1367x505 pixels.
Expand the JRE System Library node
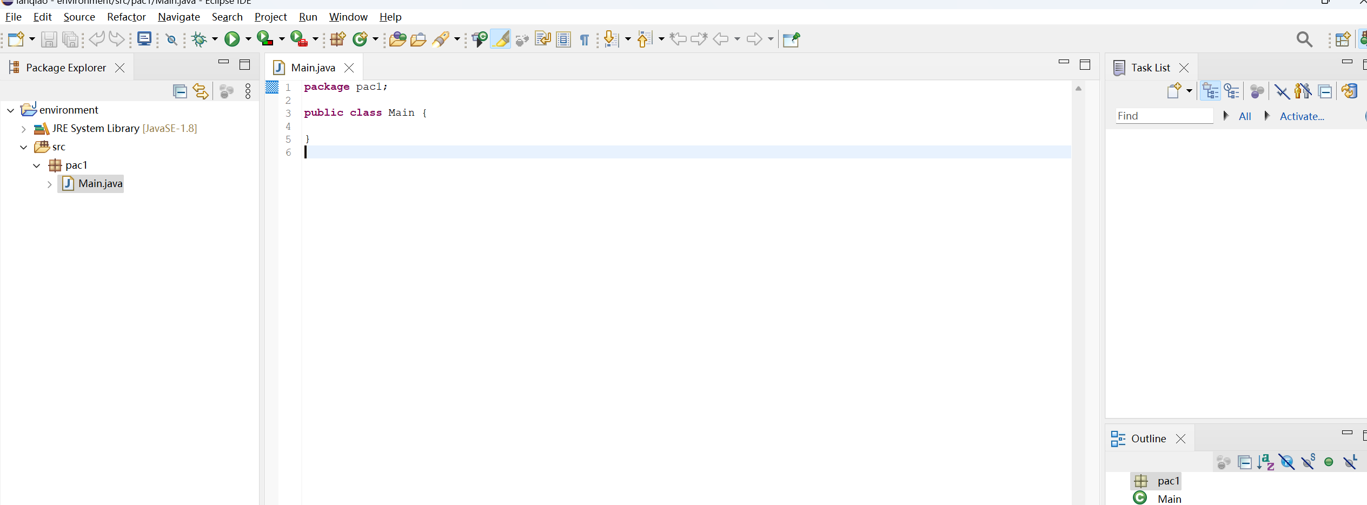pyautogui.click(x=23, y=129)
